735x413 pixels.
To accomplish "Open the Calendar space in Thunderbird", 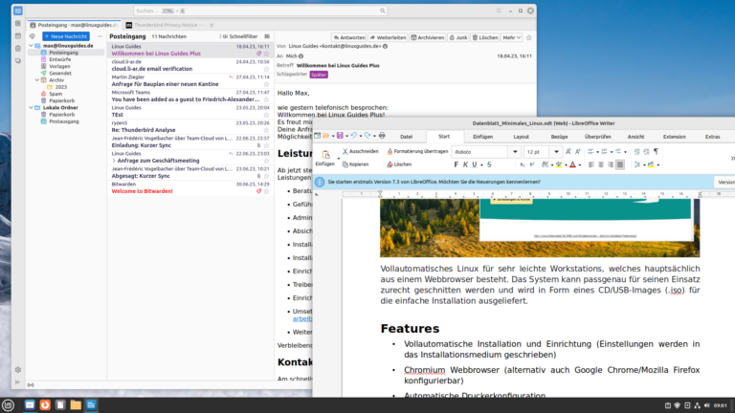I will 18,35.
